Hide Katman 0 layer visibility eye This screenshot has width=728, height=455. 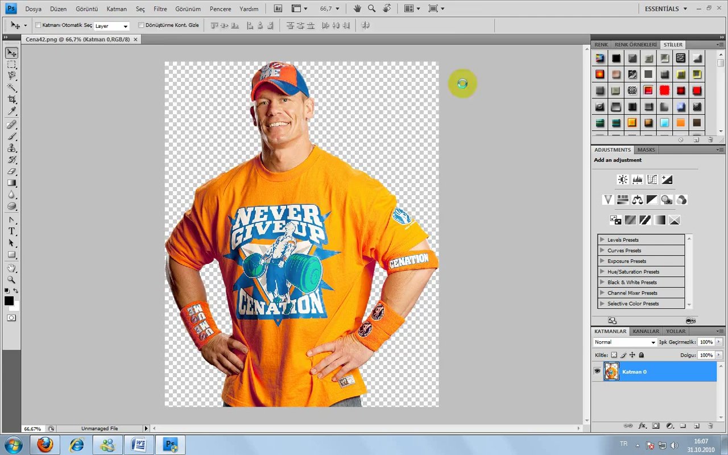click(x=597, y=371)
